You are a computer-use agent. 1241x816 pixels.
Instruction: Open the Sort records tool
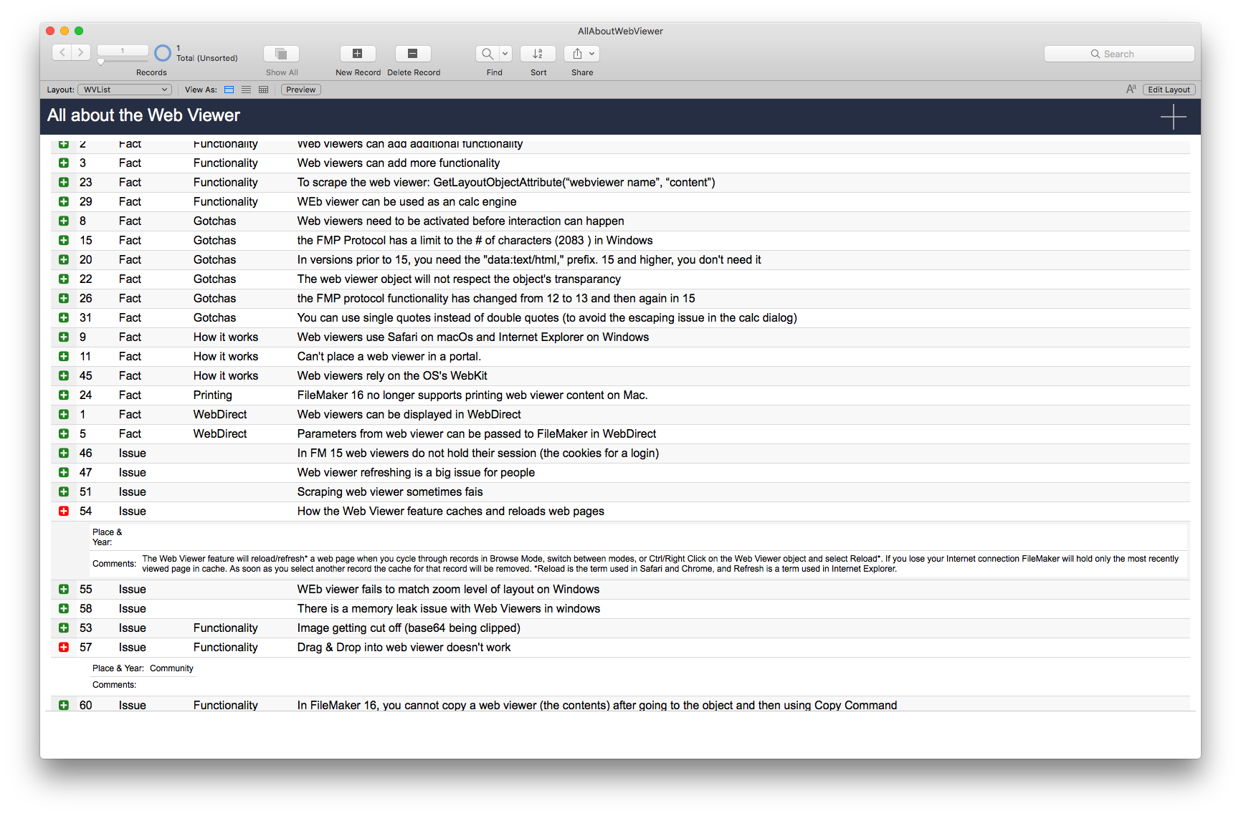click(x=538, y=54)
